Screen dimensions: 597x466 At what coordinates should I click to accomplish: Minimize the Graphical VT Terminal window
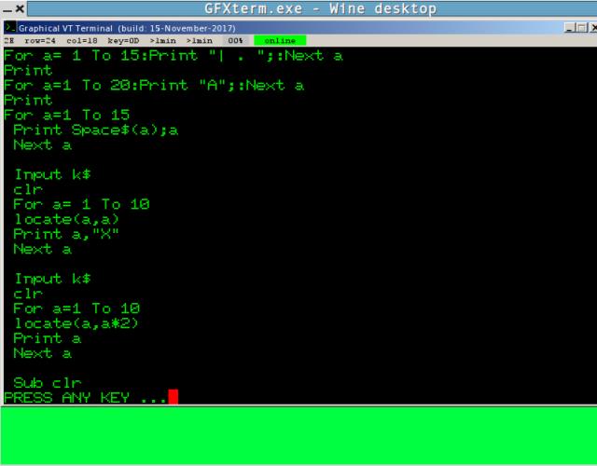click(570, 28)
